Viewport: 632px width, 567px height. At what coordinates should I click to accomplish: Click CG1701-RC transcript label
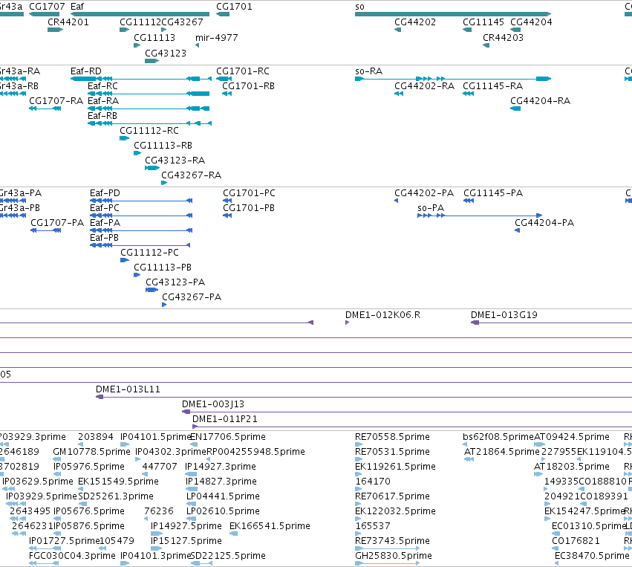[243, 71]
